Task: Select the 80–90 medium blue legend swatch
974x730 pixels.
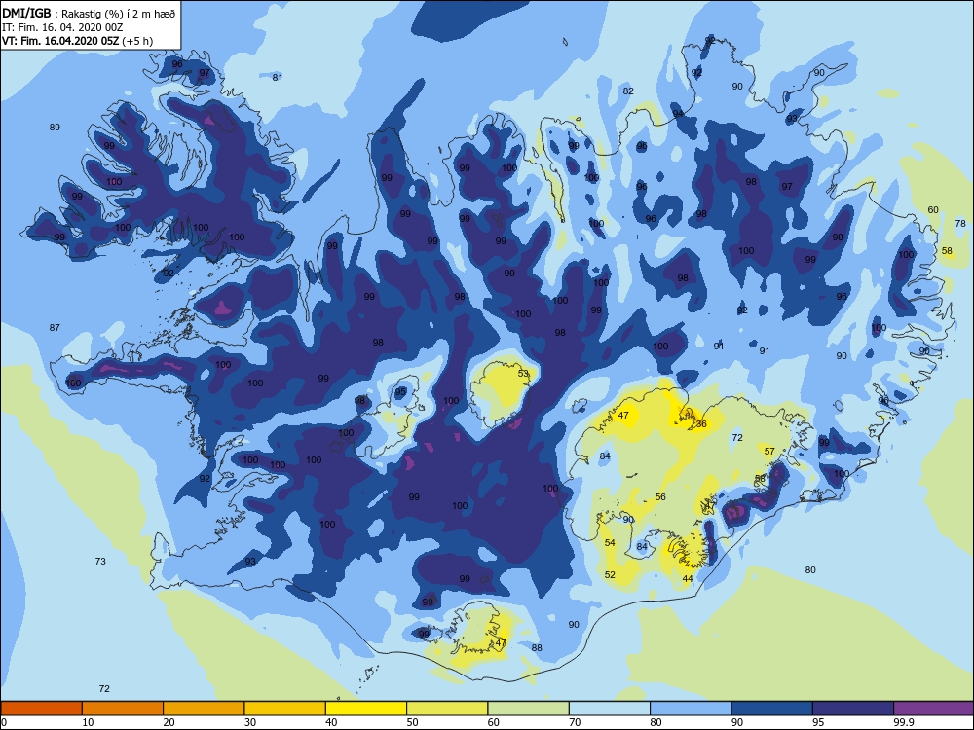Action: click(x=691, y=709)
